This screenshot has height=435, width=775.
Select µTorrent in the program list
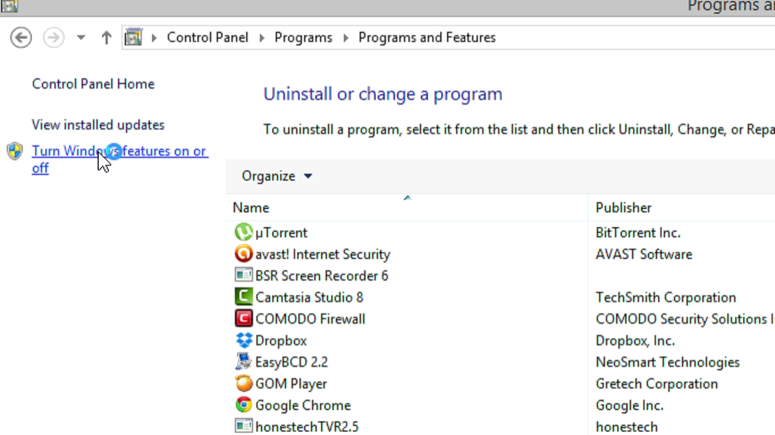coord(281,233)
